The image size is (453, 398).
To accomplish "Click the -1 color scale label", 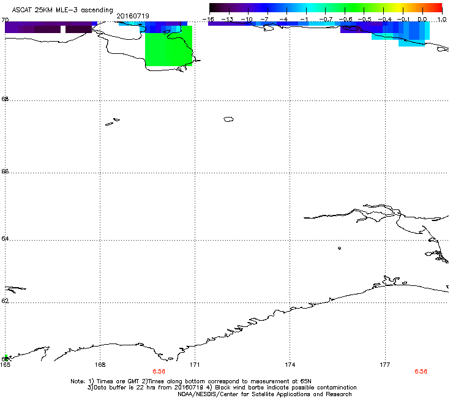I will pos(304,20).
